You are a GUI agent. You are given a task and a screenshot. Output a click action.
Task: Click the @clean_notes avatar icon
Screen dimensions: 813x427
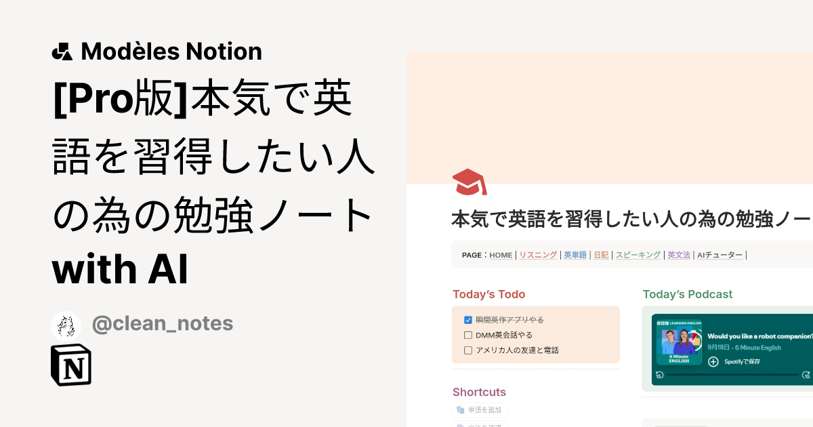pos(66,325)
